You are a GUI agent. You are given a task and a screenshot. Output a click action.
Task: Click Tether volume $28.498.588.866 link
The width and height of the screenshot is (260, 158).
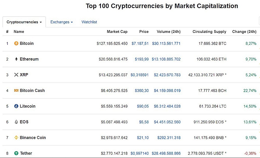click(166, 153)
